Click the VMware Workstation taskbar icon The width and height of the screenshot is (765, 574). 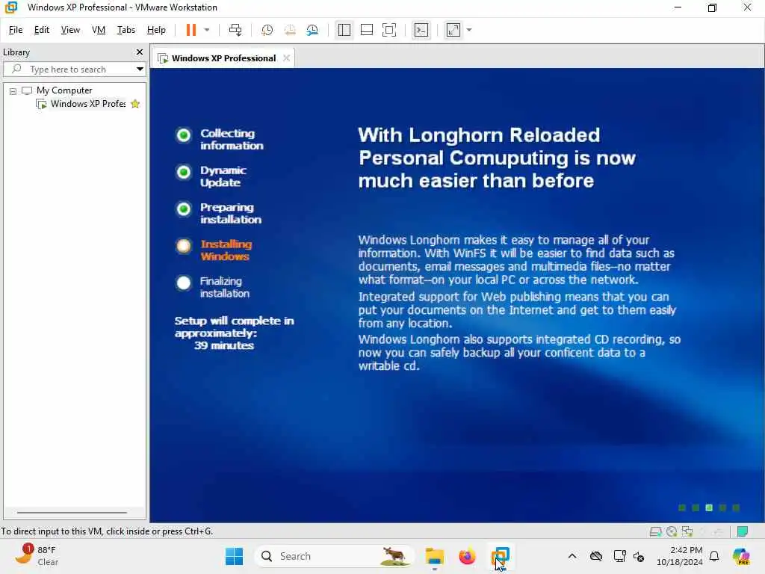pos(500,556)
